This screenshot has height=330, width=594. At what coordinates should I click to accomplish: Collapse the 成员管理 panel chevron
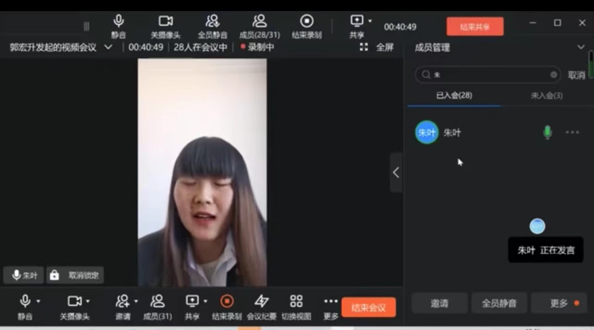click(581, 47)
